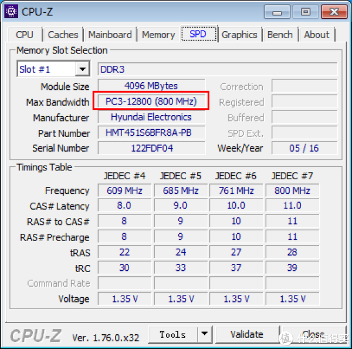Click the Tools button
352x349 pixels.
point(172,334)
